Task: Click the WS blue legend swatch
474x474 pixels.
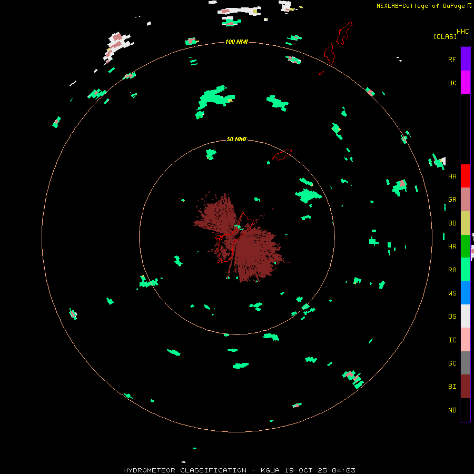Action: [x=465, y=293]
